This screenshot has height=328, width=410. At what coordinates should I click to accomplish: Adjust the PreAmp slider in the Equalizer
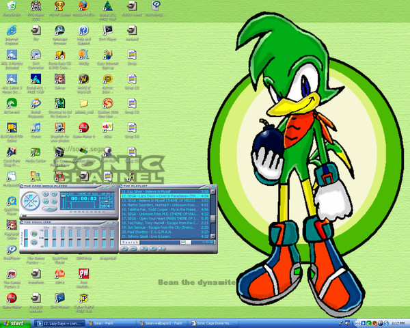coord(26,238)
